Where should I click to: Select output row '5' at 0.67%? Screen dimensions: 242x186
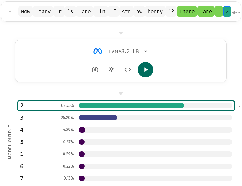coord(126,142)
